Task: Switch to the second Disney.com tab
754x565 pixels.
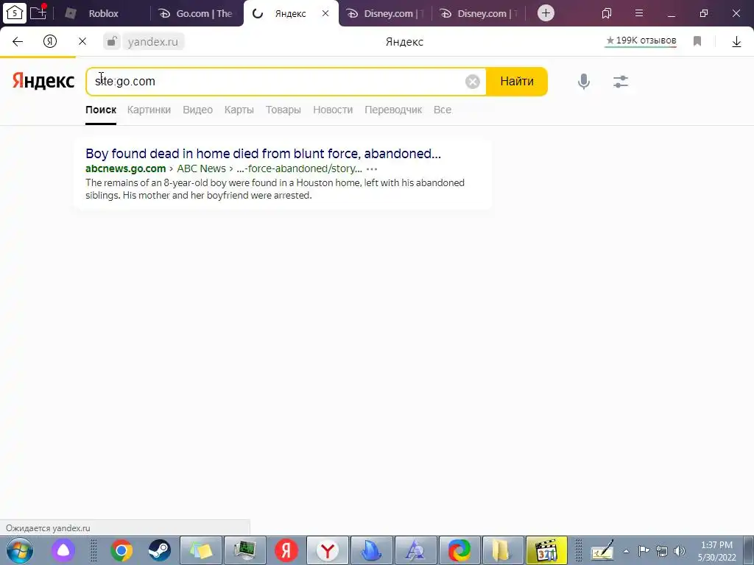Action: click(x=479, y=13)
